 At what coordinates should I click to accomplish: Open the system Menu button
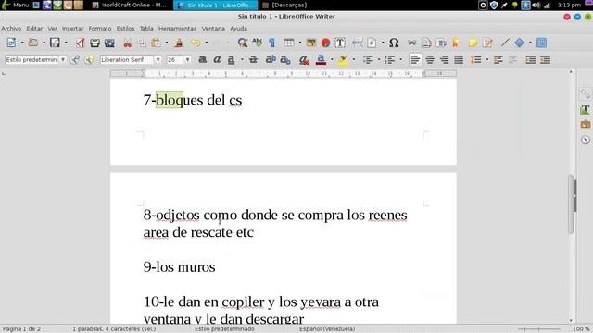point(16,6)
